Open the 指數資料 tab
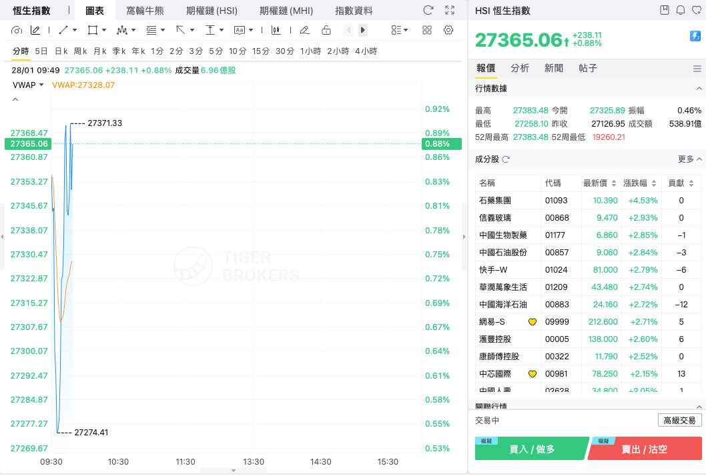Image resolution: width=706 pixels, height=476 pixels. [x=354, y=11]
